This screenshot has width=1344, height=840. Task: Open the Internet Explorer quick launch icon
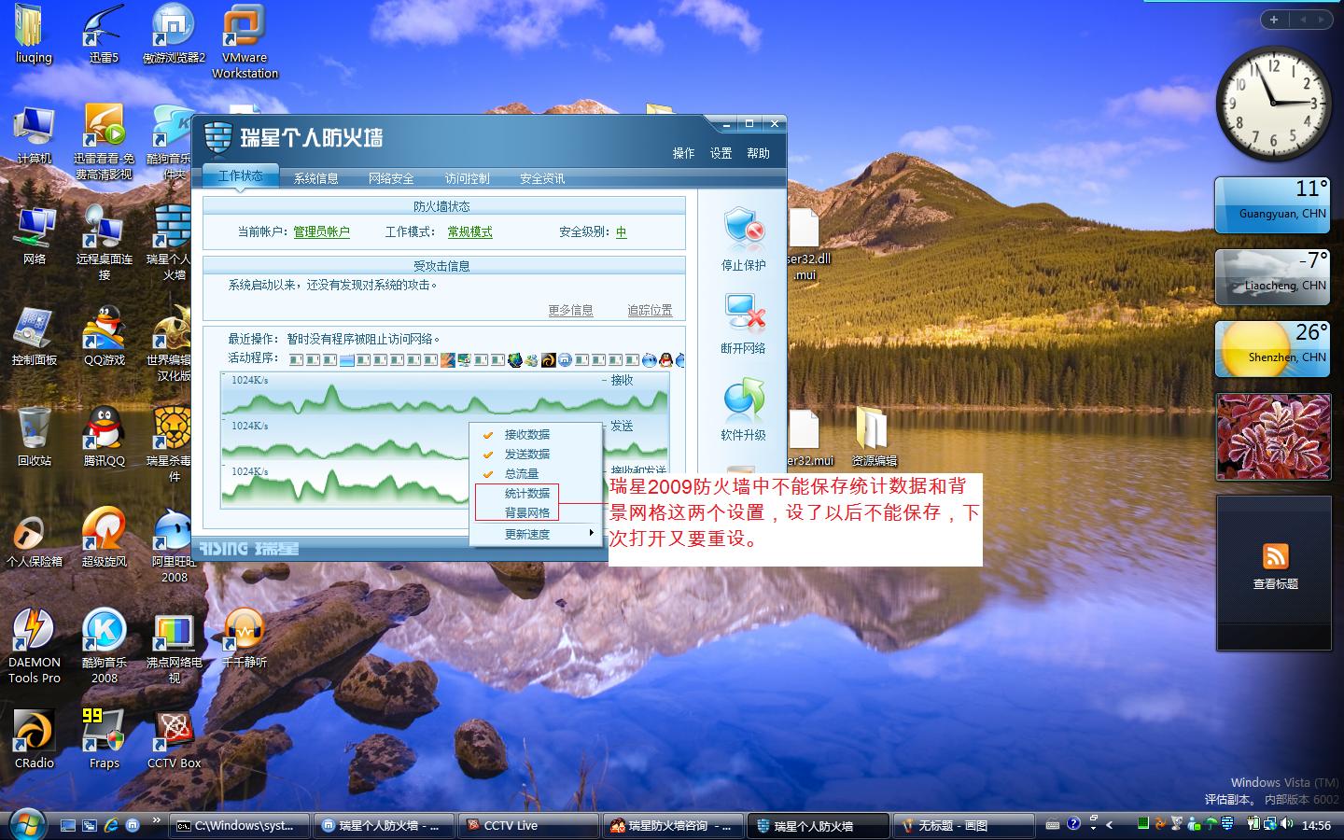tap(111, 825)
